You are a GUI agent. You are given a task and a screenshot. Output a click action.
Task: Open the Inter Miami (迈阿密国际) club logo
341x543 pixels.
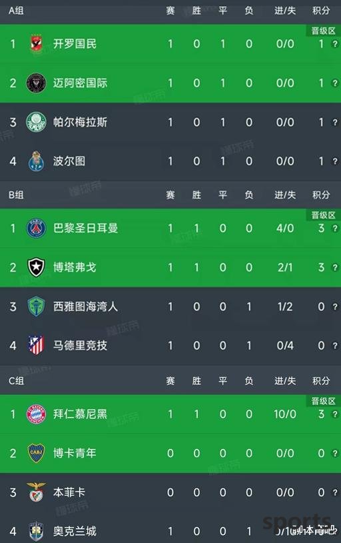tap(36, 83)
